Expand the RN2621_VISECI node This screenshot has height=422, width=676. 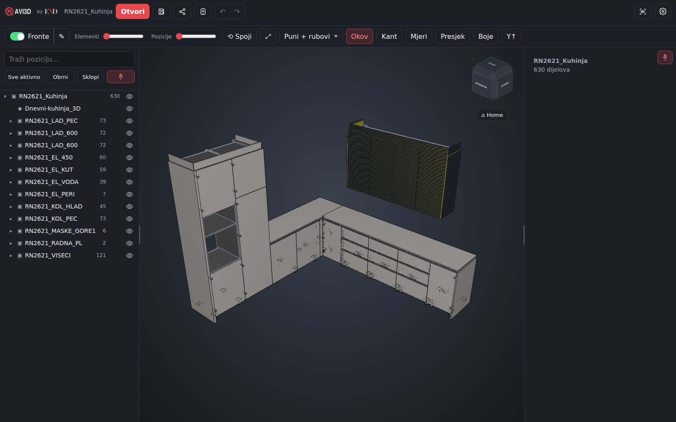coord(11,255)
